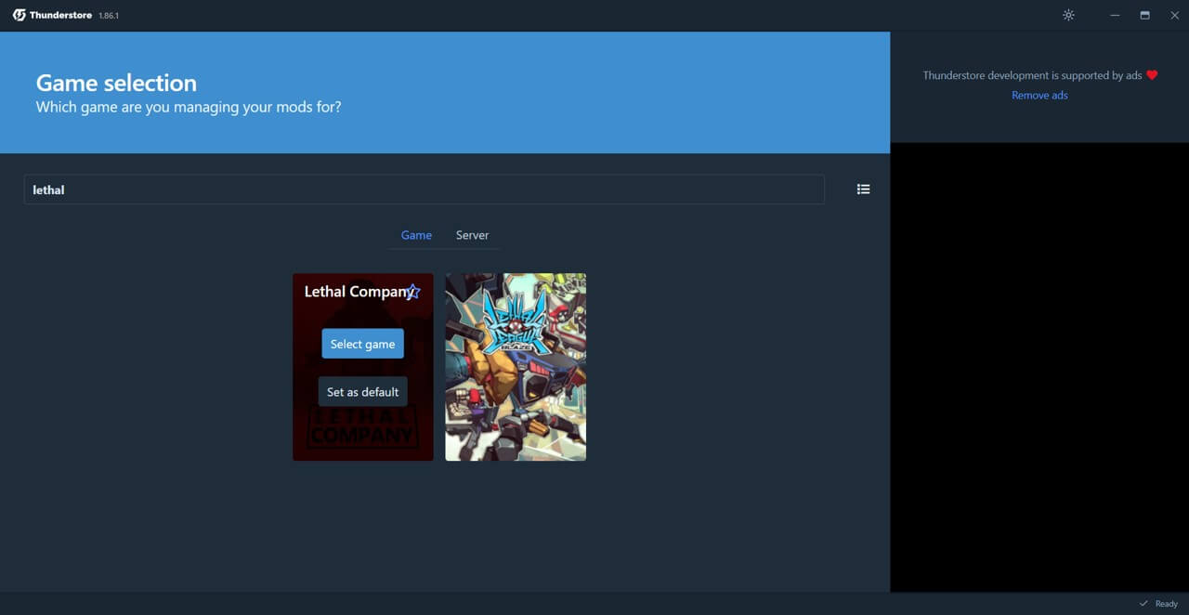Click 'Which game are you managing' subtitle
Screen dimensions: 1189x615
(189, 107)
